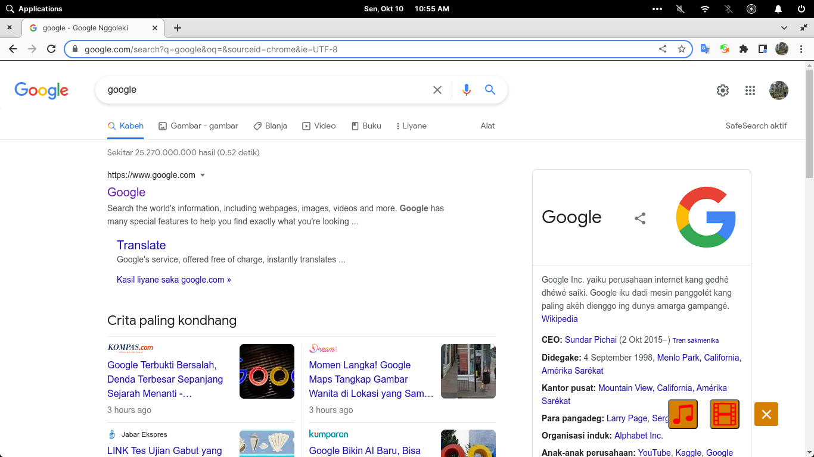This screenshot has width=814, height=457.
Task: Open the Alat tools option
Action: [487, 126]
